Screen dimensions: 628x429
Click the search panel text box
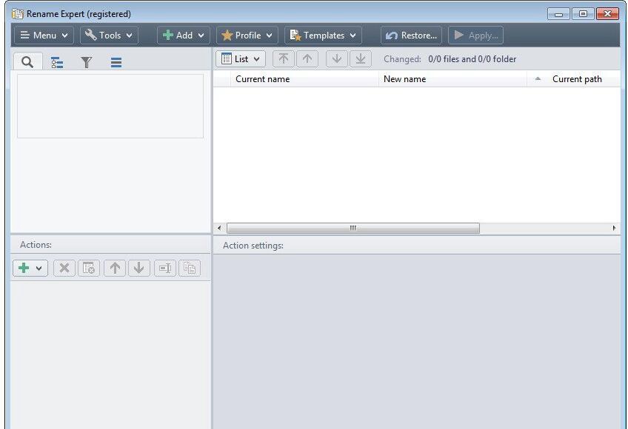[x=110, y=106]
